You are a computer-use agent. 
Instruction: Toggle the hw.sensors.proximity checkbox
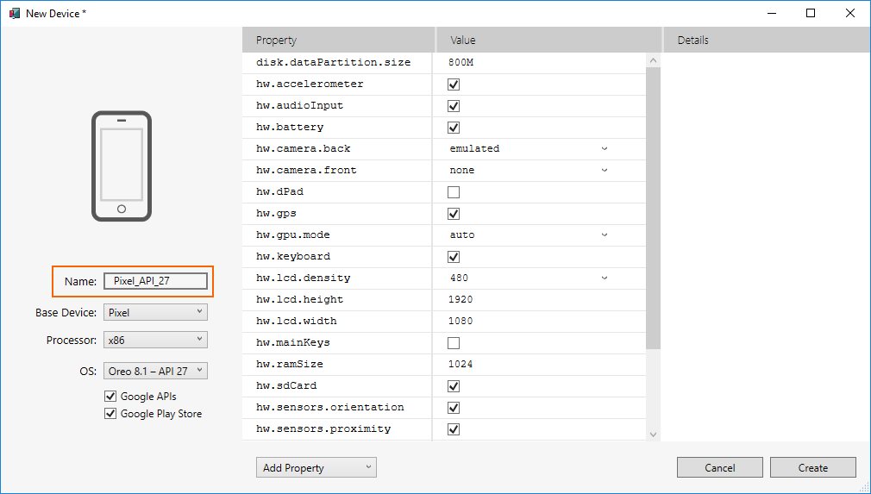tap(454, 429)
